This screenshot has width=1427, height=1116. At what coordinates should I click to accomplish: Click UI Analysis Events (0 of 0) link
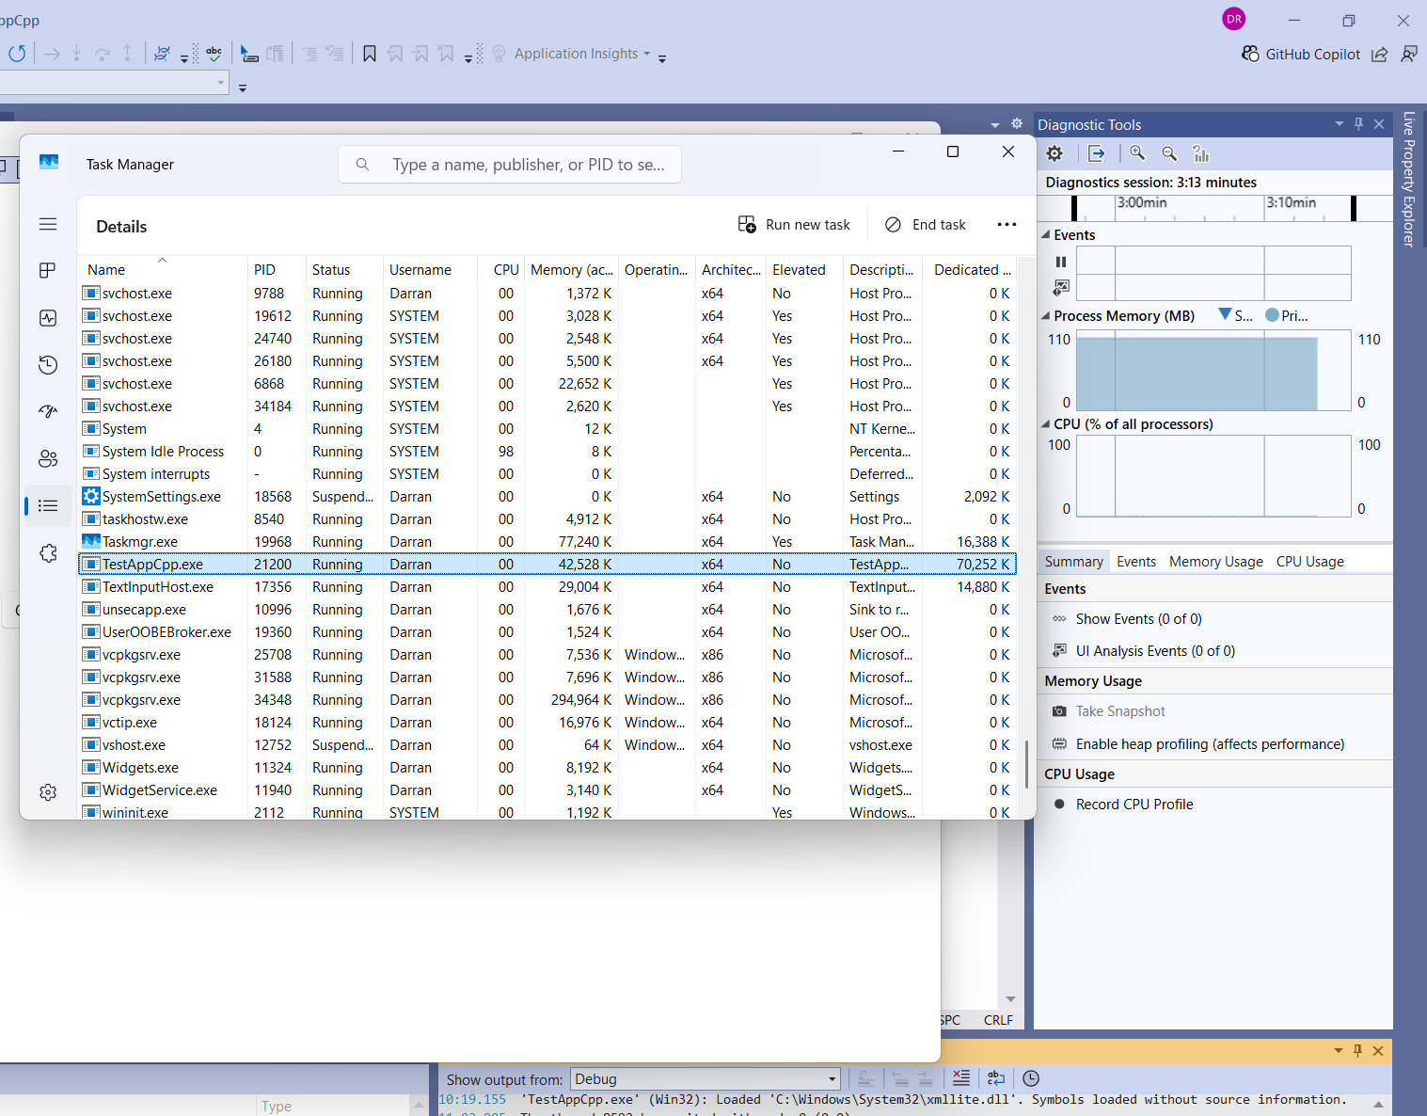point(1155,651)
